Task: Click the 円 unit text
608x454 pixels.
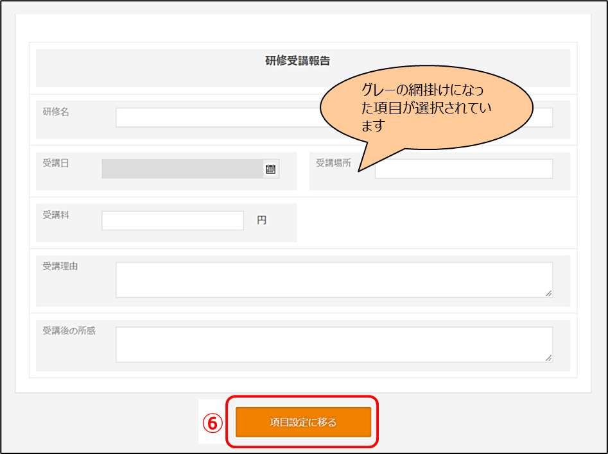Action: [262, 221]
